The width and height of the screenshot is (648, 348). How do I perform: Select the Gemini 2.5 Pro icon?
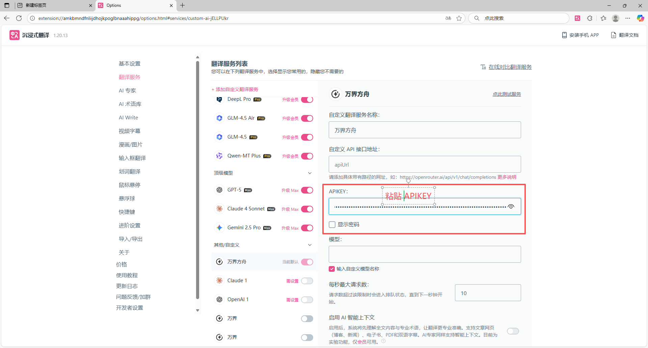coord(219,228)
